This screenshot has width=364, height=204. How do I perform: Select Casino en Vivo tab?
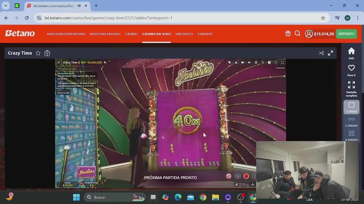coord(156,34)
